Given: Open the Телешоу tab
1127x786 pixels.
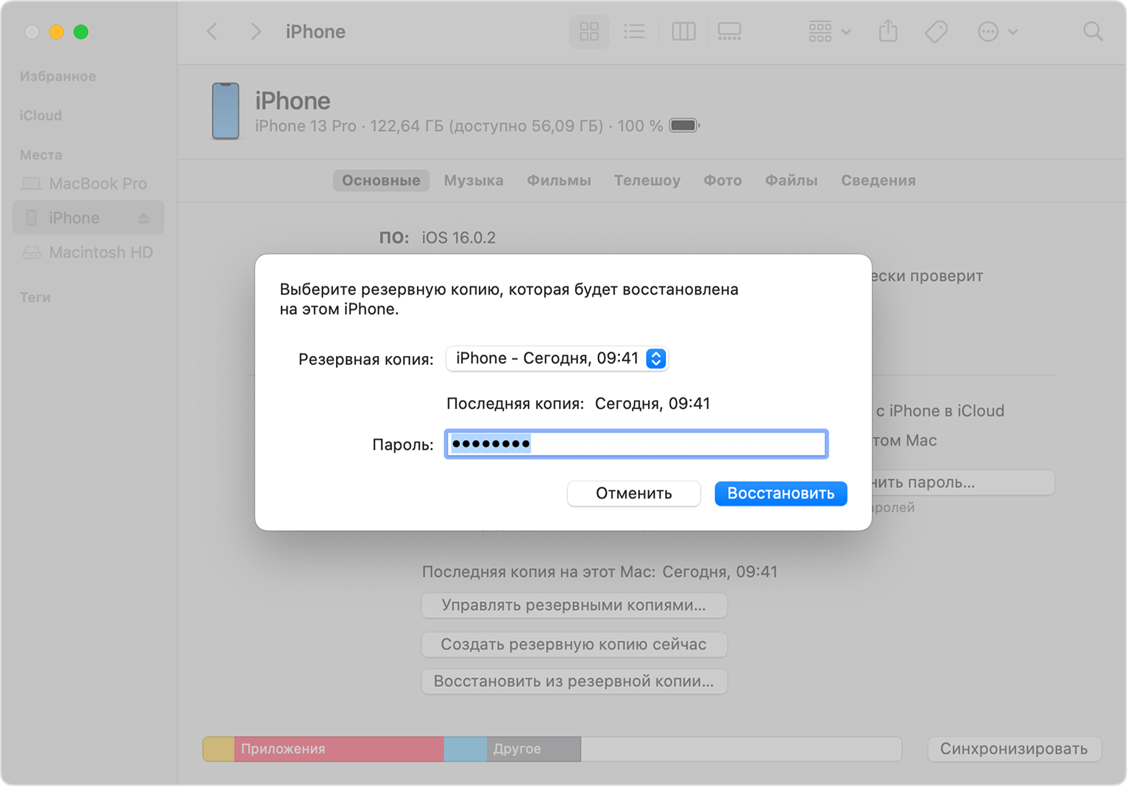Looking at the screenshot, I should (x=647, y=181).
